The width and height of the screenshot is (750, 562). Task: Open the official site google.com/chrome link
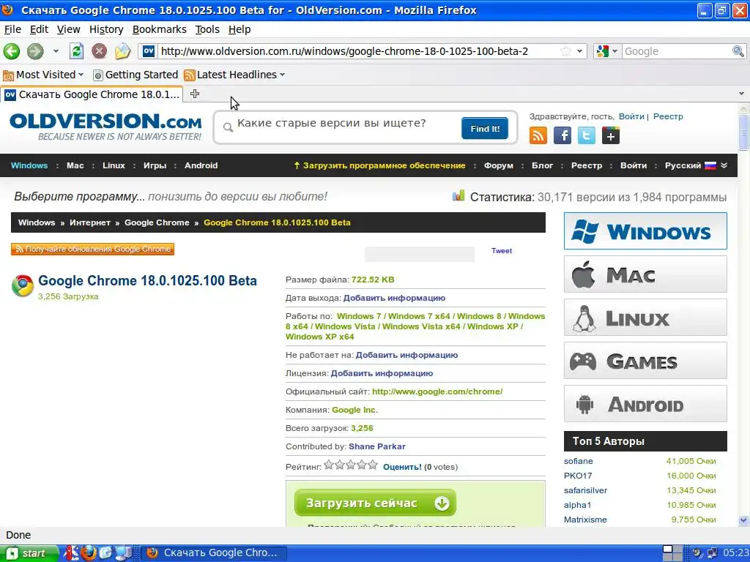coord(437,391)
